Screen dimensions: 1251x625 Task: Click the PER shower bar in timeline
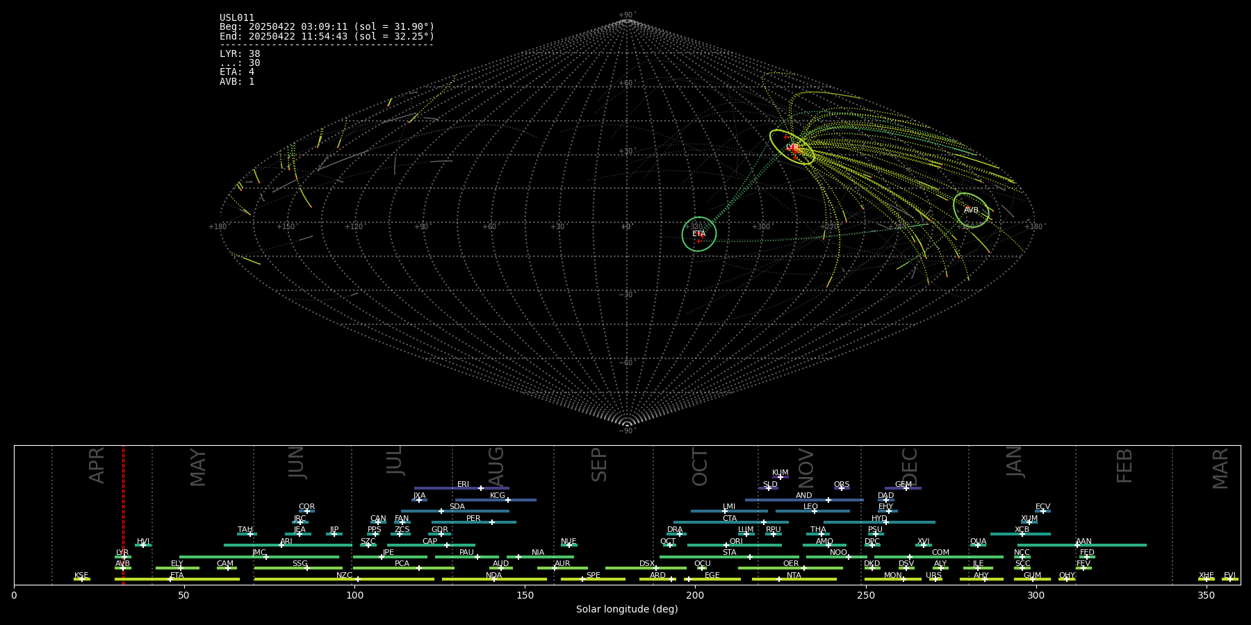[x=473, y=522]
